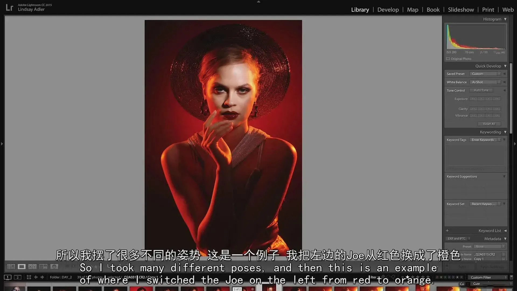Go forward with filmstrip right arrow

click(x=42, y=277)
